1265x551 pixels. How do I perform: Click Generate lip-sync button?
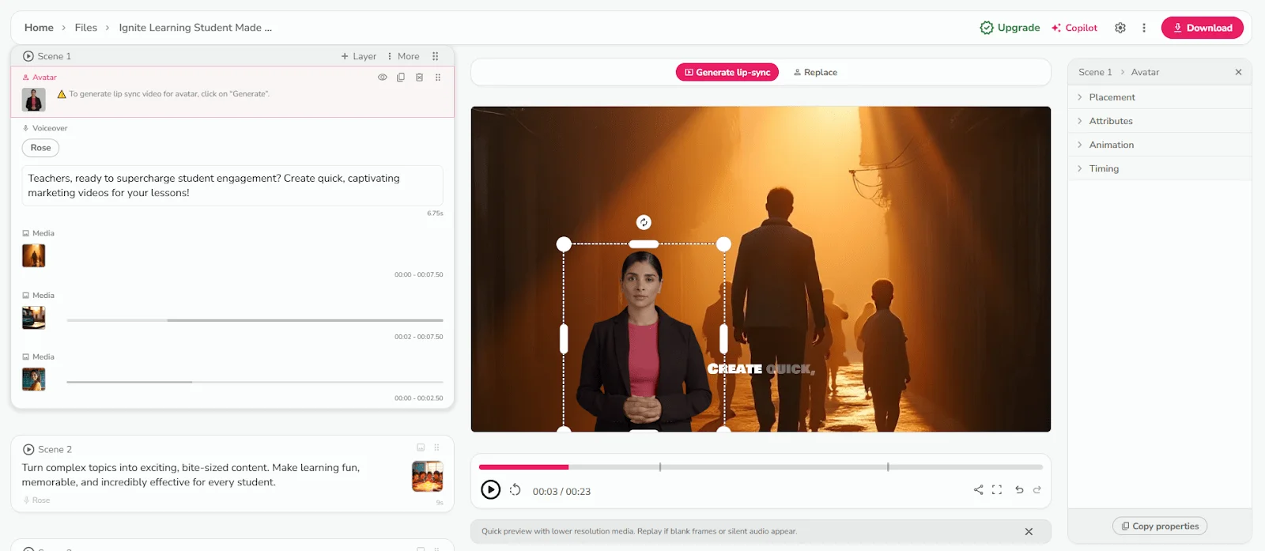tap(727, 72)
